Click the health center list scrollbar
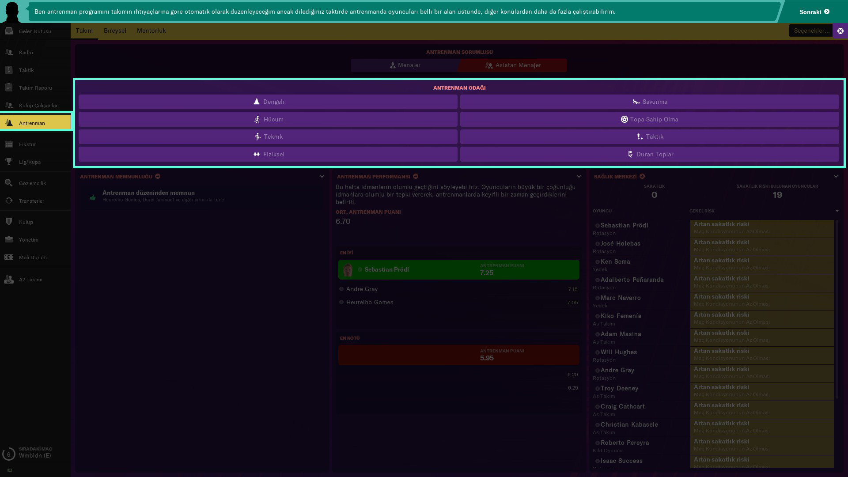Screen dimensions: 848x477 point(837,309)
